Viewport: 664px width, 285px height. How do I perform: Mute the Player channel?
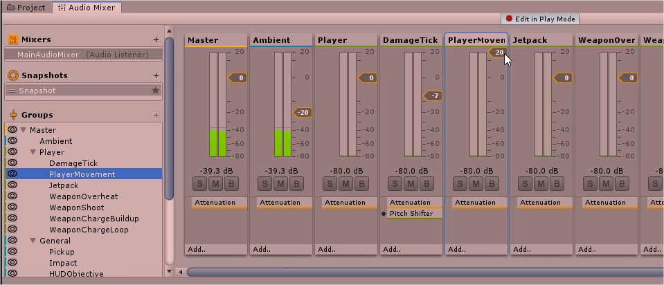coord(346,184)
